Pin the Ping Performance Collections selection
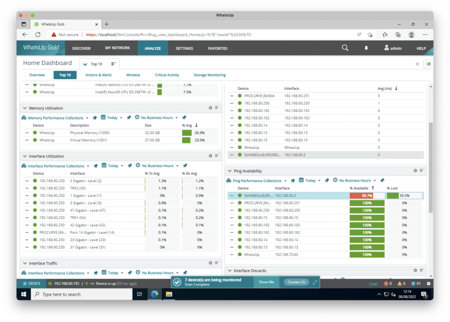 292,181
